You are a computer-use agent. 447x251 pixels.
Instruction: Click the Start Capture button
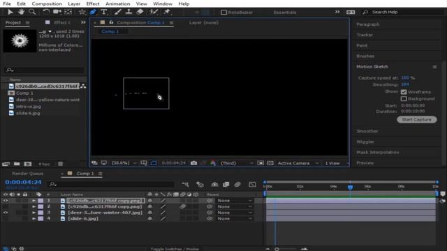[416, 119]
